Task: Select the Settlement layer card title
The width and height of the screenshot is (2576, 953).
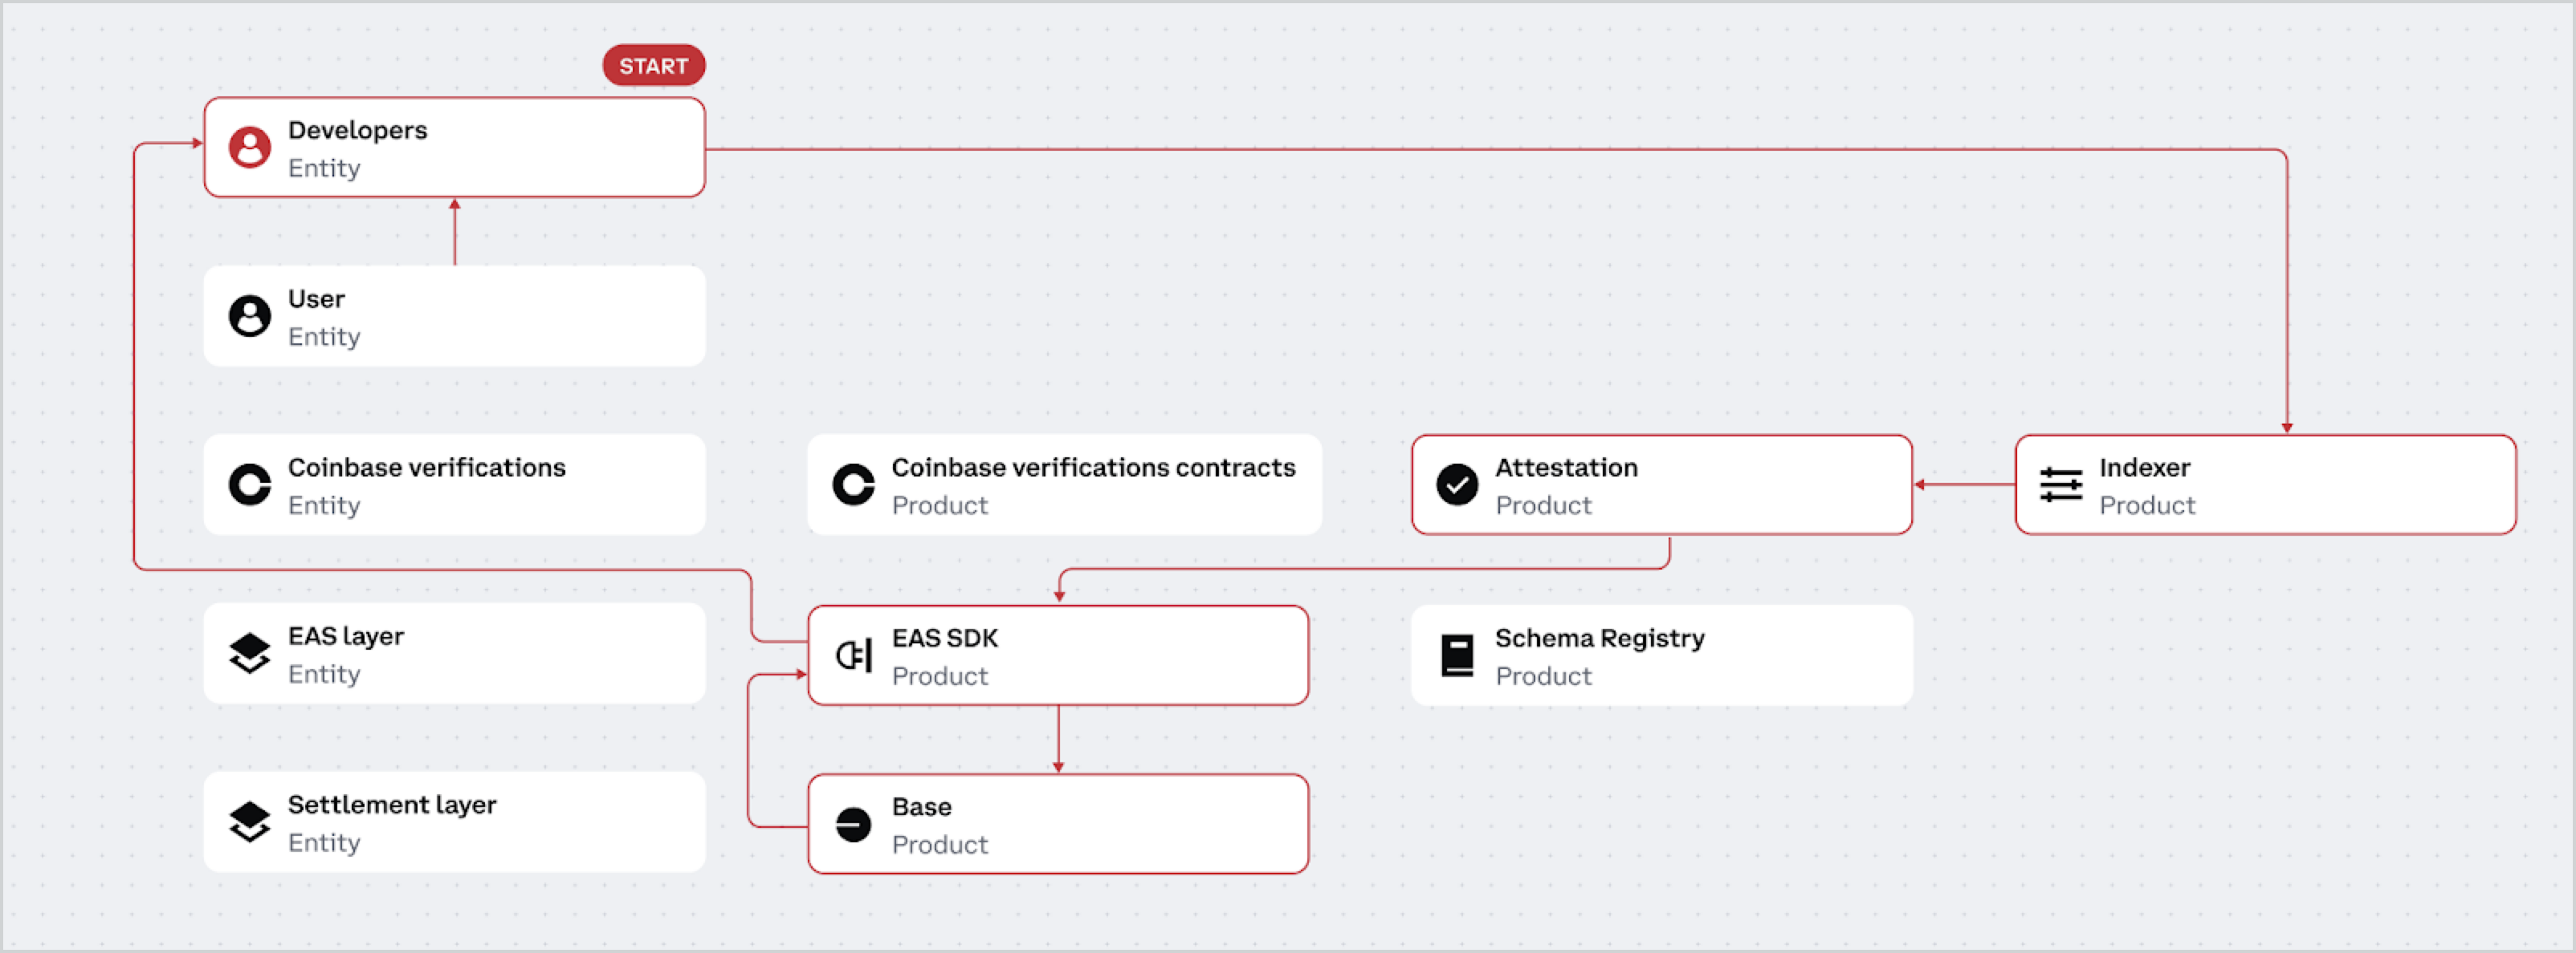Action: tap(392, 805)
